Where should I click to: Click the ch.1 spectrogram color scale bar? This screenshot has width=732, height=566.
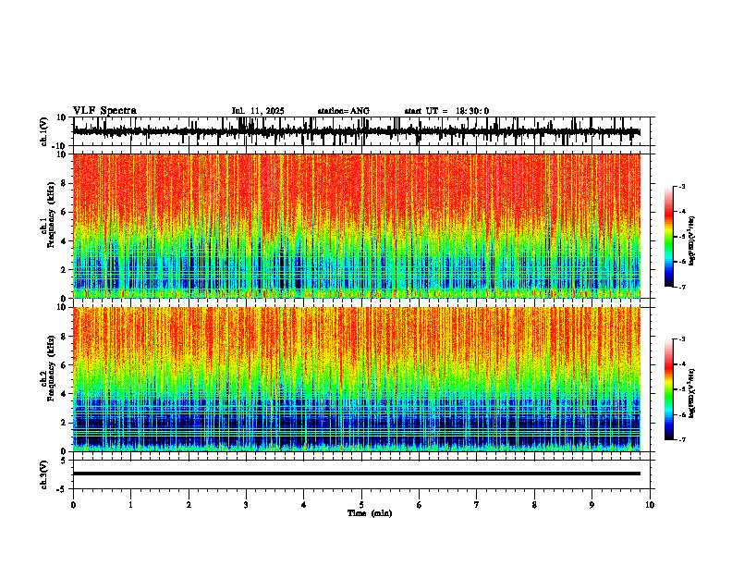click(668, 237)
